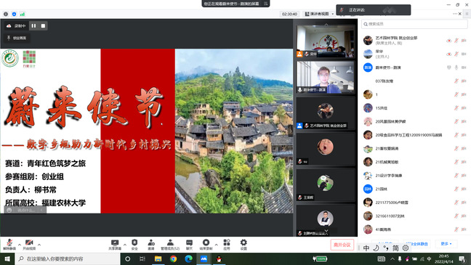
Task: Click the search members input field
Action: coord(414,24)
